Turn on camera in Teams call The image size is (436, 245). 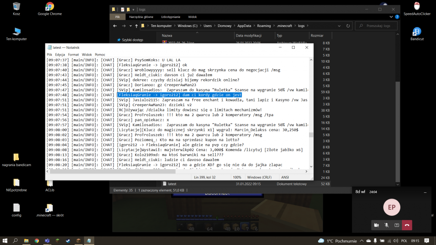tap(376, 225)
